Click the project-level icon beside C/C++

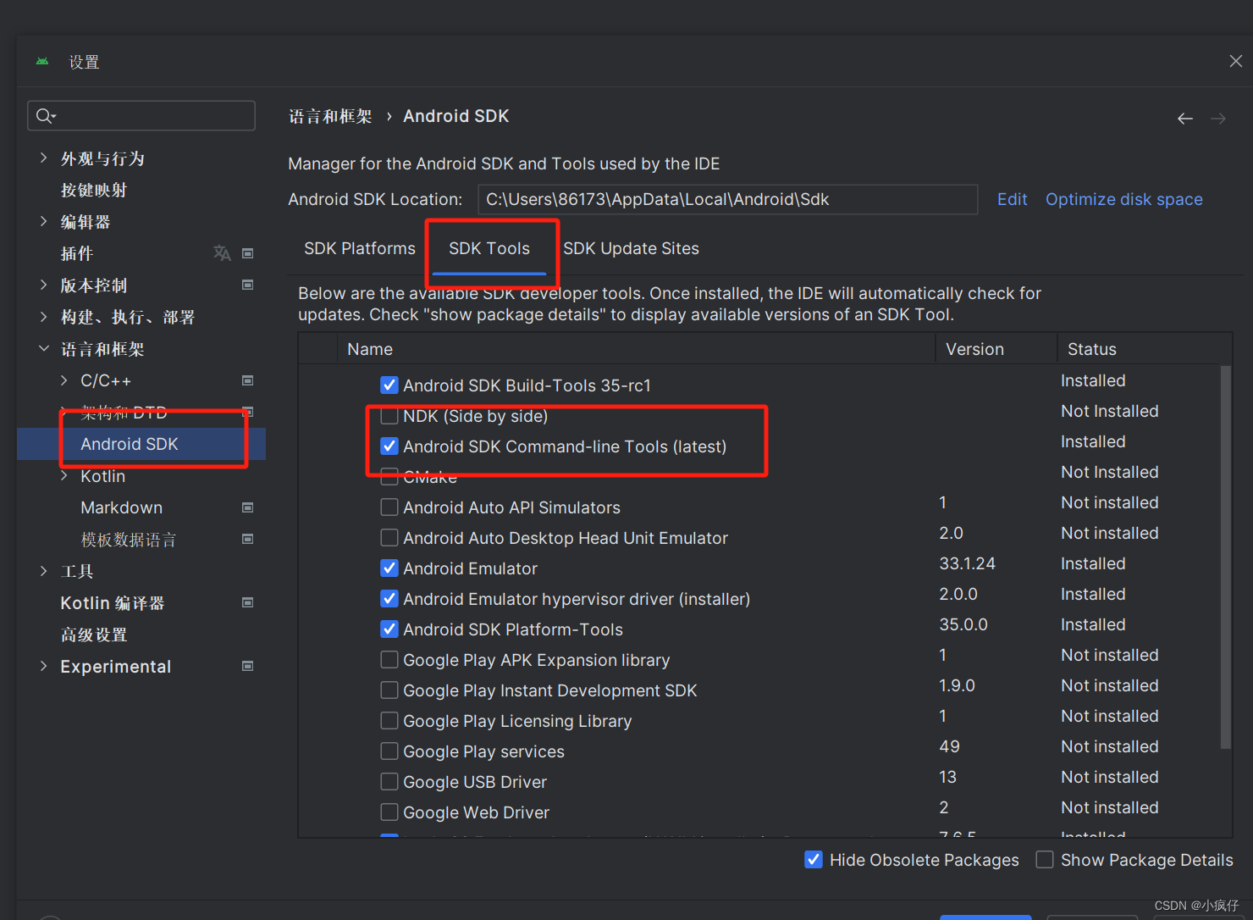[x=248, y=380]
